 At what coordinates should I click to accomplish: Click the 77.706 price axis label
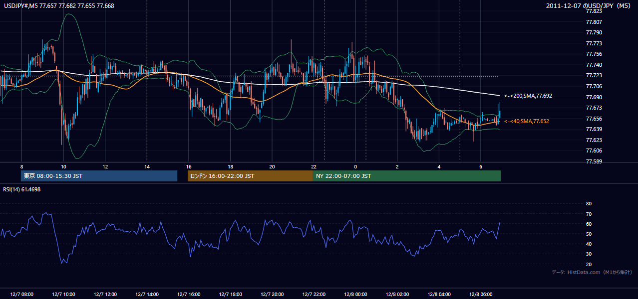point(593,86)
